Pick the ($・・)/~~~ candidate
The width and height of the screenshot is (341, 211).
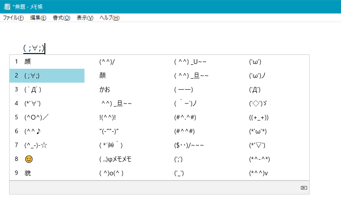click(189, 145)
